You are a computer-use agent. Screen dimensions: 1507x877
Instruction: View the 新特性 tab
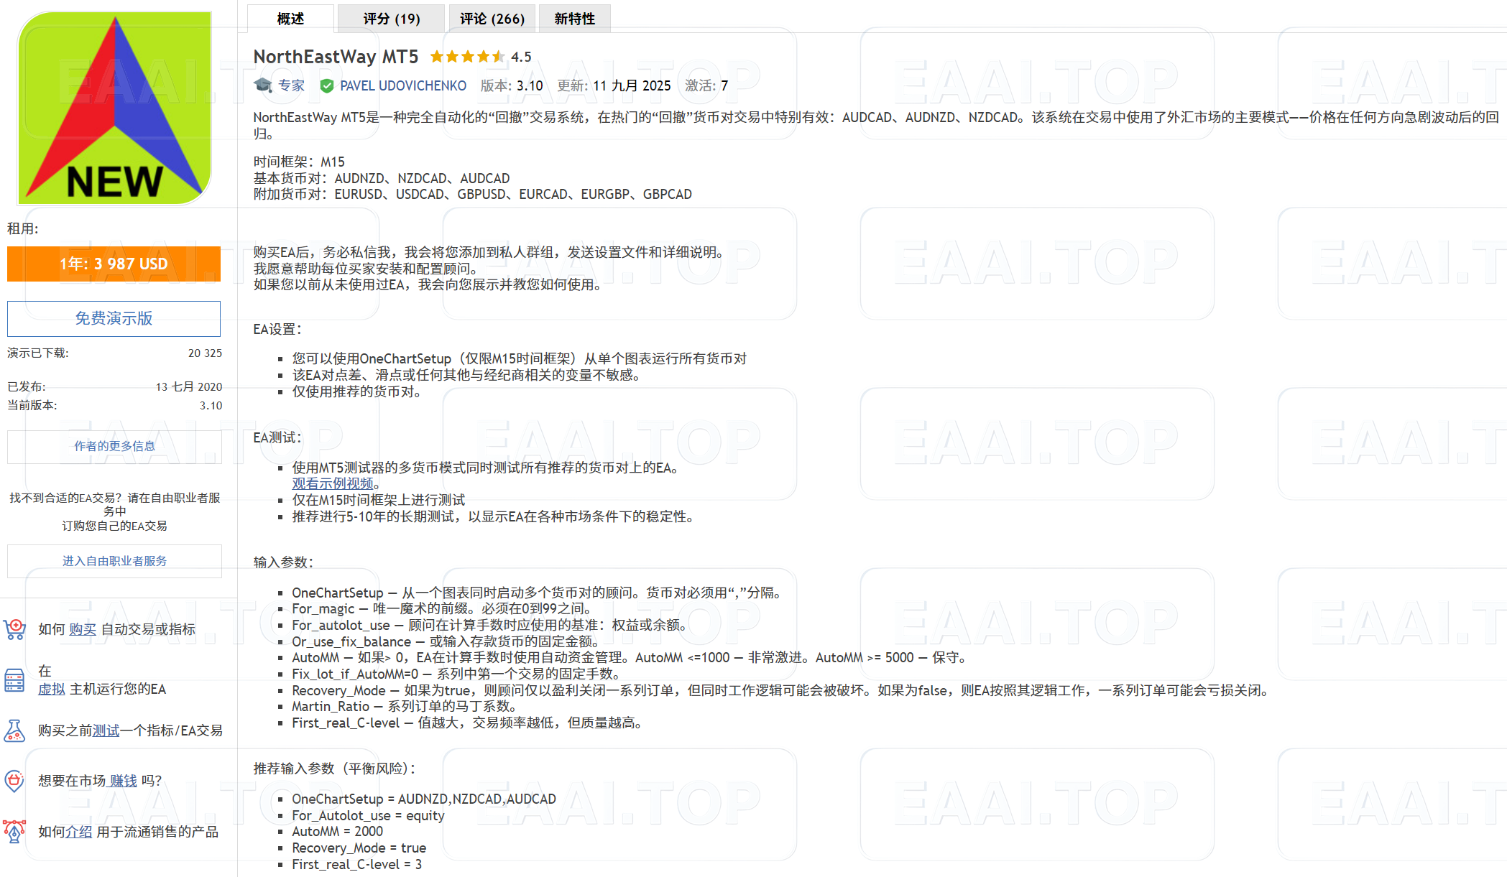[574, 18]
